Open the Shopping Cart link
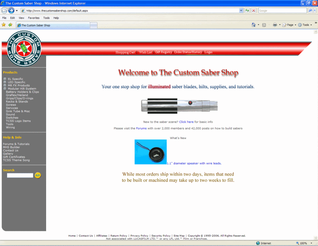 125,52
